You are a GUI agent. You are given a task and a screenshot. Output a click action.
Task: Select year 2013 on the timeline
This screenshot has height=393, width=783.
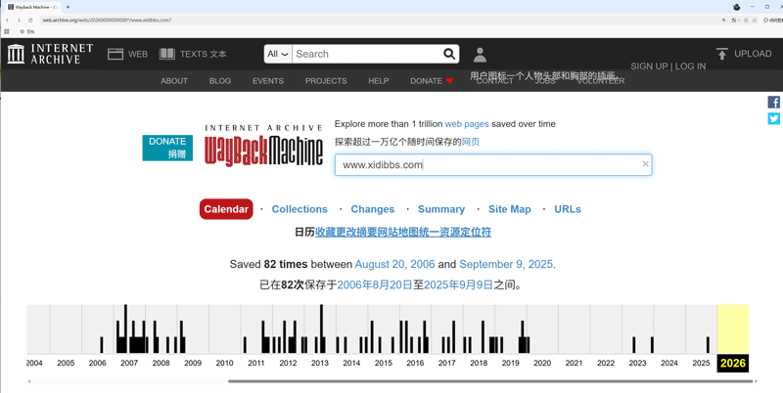click(320, 363)
